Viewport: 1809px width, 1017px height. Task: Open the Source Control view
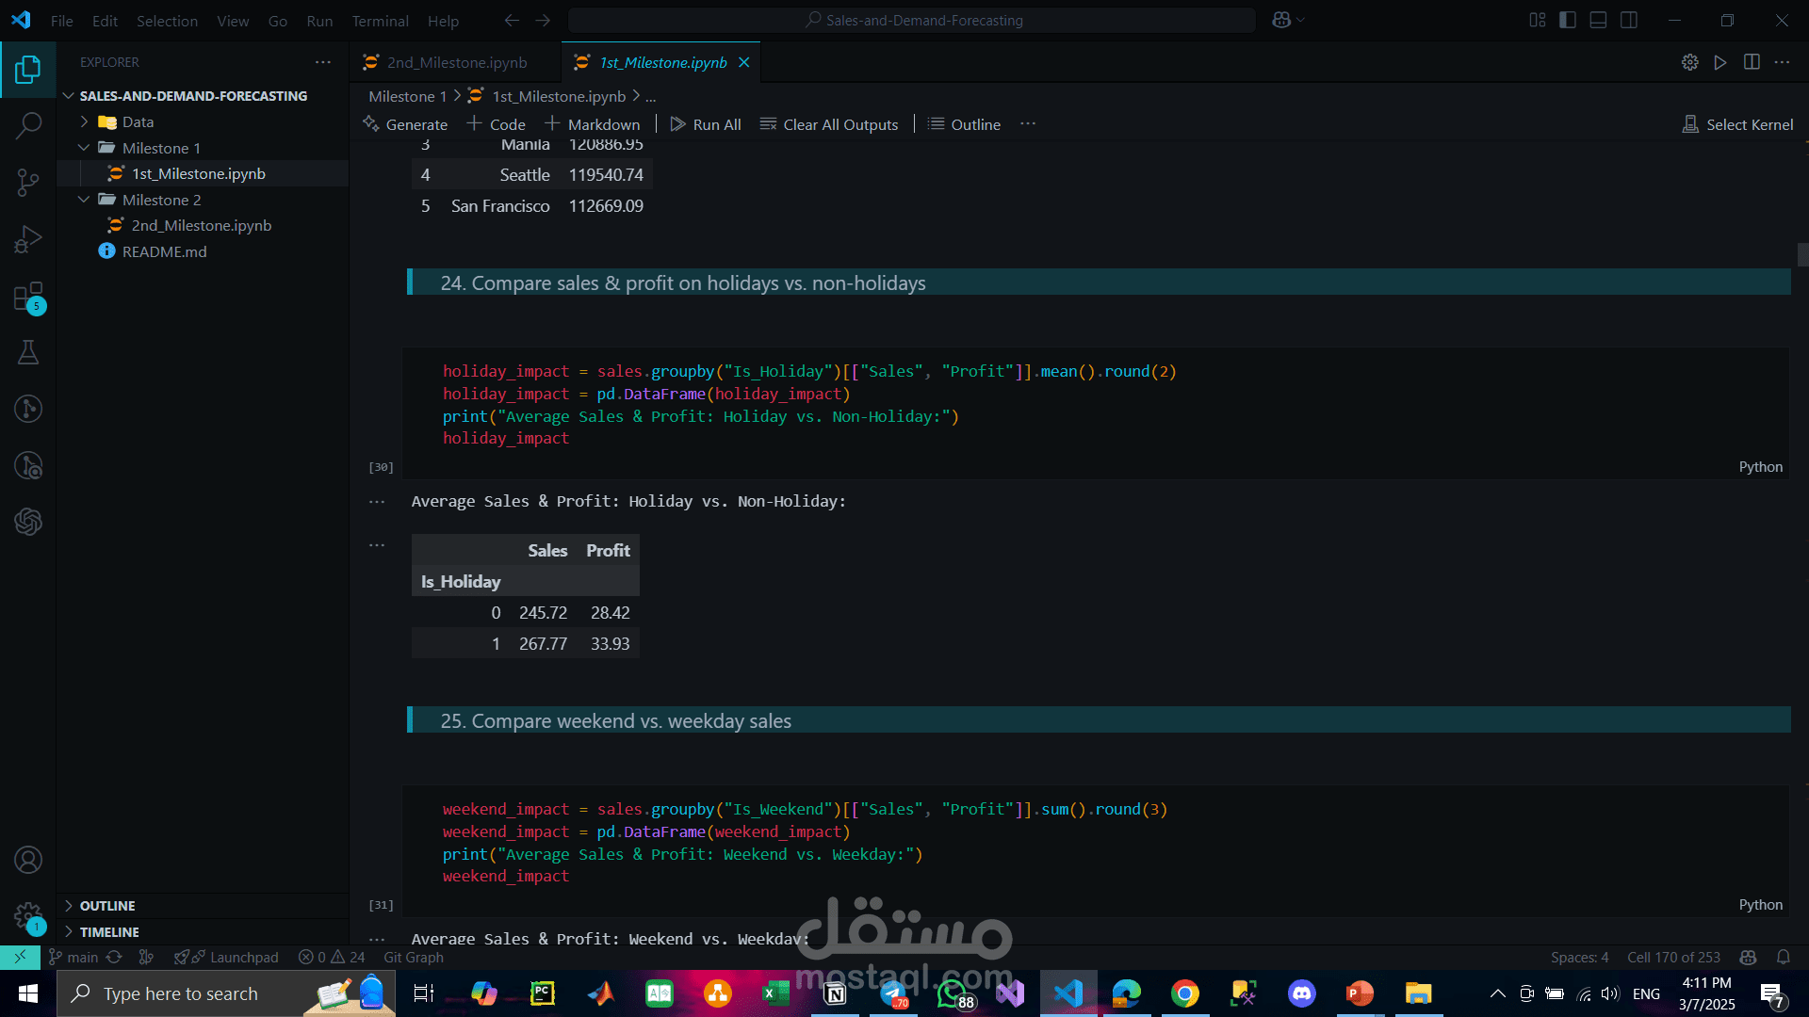coord(28,183)
